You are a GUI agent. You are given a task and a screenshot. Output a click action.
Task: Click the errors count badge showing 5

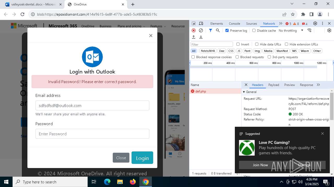click(x=288, y=24)
